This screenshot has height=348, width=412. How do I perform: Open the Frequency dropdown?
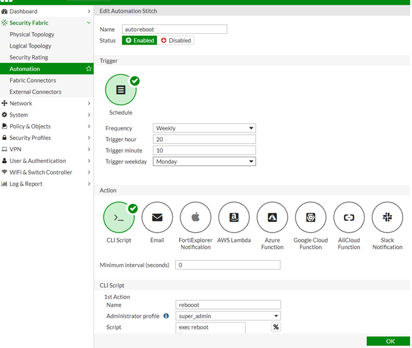click(204, 128)
